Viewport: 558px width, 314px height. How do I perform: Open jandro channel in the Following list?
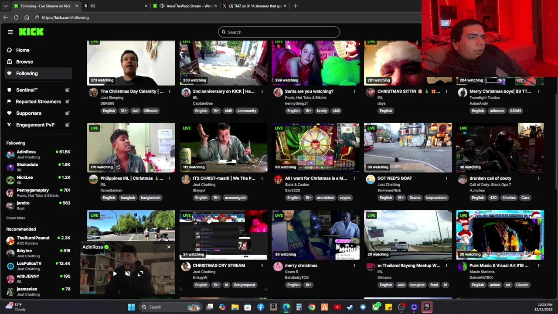(x=38, y=205)
